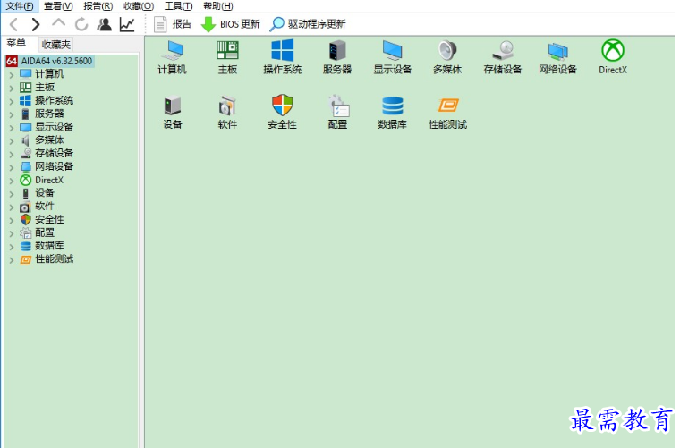The height and width of the screenshot is (448, 680).
Task: Expand the 安全性 tree node chevron
Action: click(12, 220)
